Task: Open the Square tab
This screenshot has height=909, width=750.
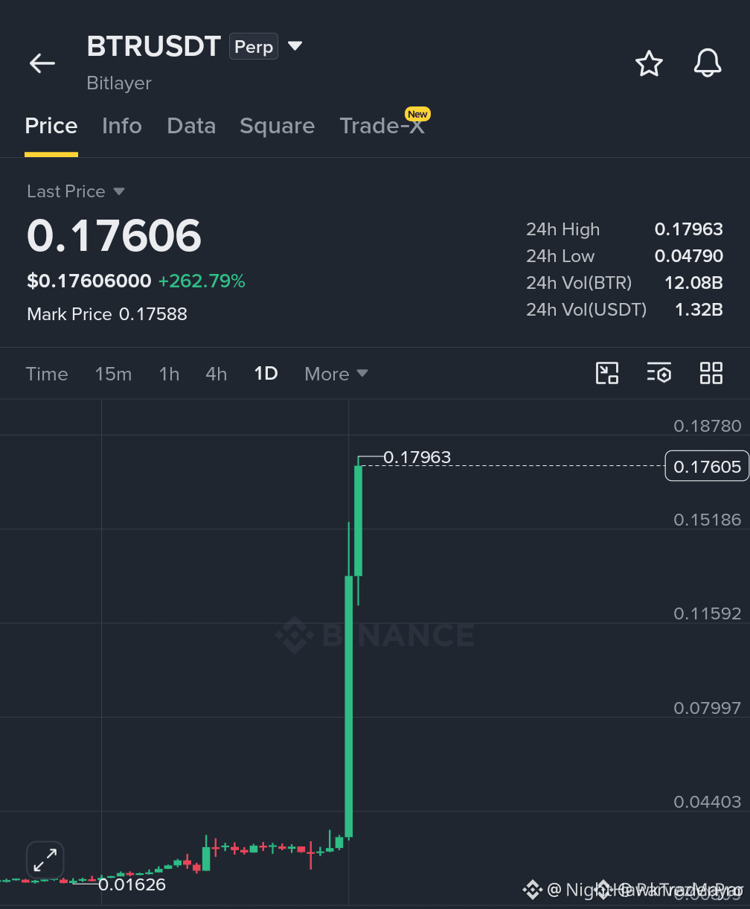Action: click(x=277, y=126)
